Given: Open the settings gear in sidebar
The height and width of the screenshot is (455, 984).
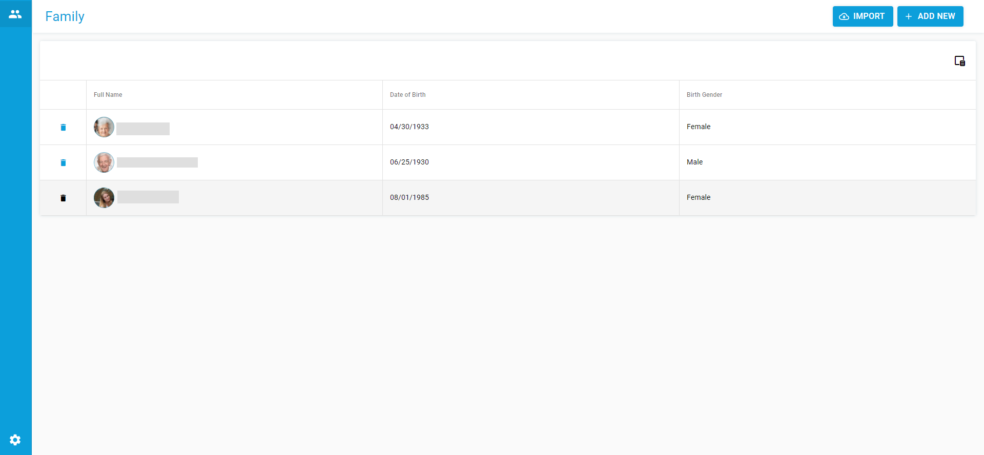Looking at the screenshot, I should pyautogui.click(x=15, y=440).
